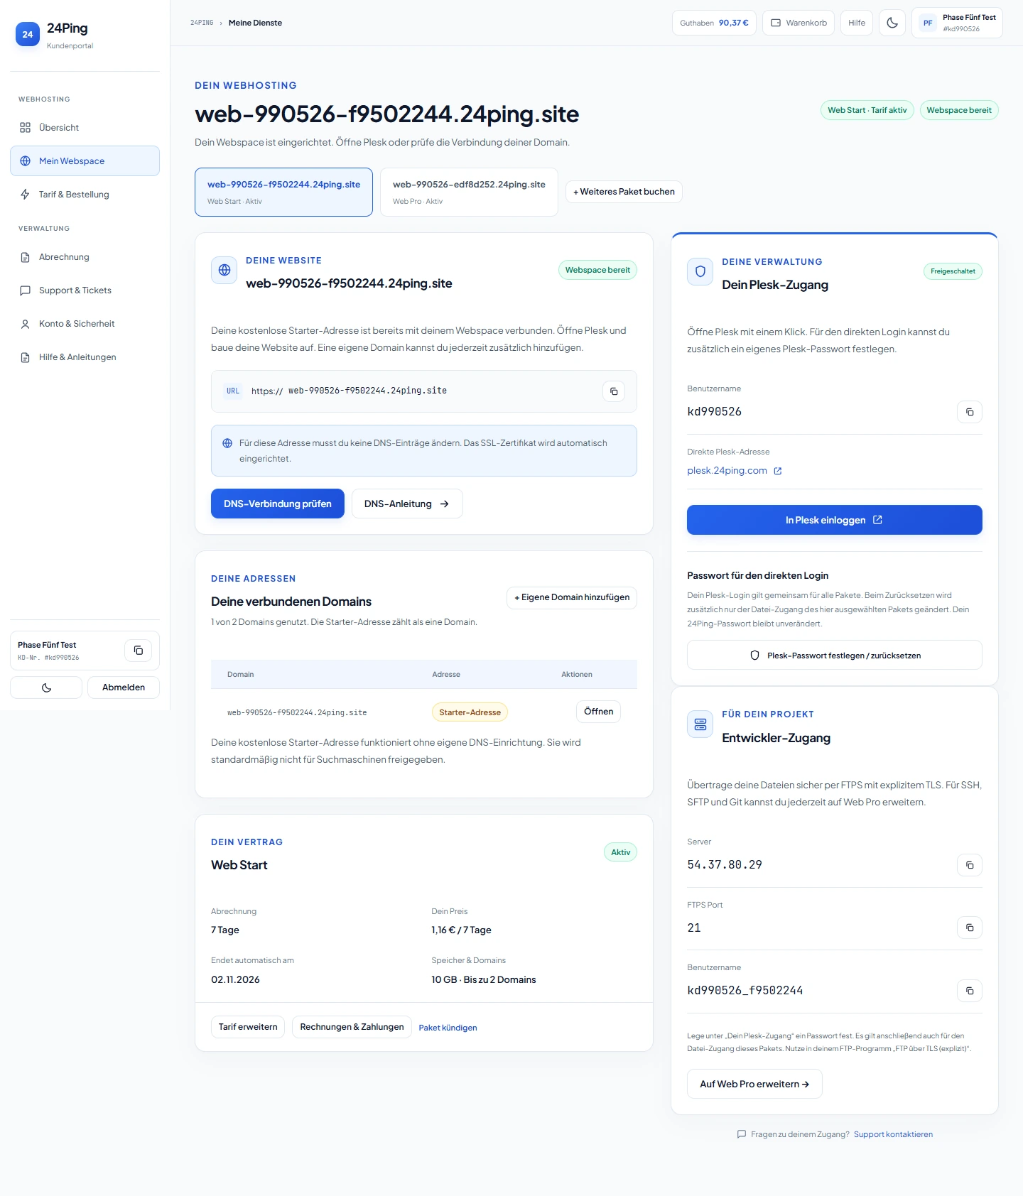This screenshot has width=1023, height=1196.
Task: Click Domain column header
Action: [240, 675]
